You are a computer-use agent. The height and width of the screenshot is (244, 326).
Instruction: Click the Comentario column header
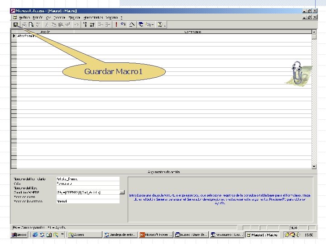click(x=193, y=32)
